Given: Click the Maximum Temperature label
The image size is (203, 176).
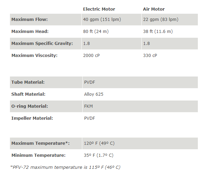Looking at the screenshot, I should pyautogui.click(x=40, y=143).
